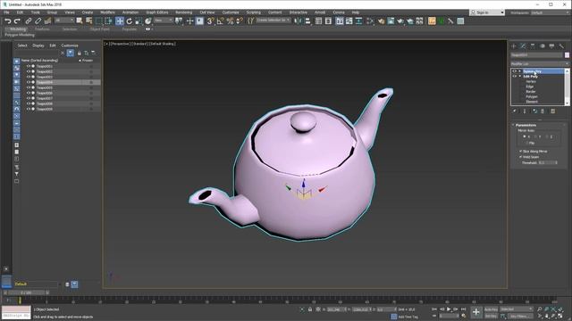Enable the Flip checkbox

[x=527, y=143]
